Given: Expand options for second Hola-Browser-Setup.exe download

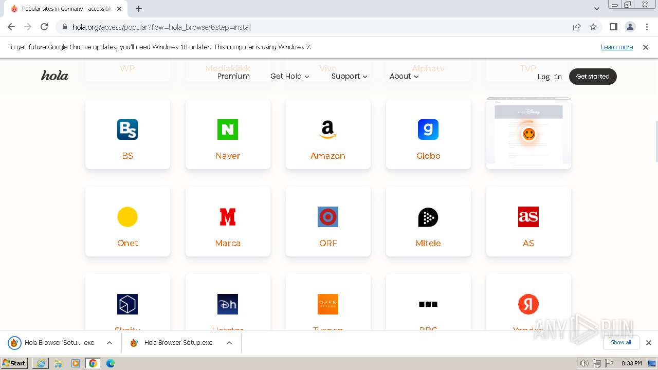Looking at the screenshot, I should pos(229,343).
